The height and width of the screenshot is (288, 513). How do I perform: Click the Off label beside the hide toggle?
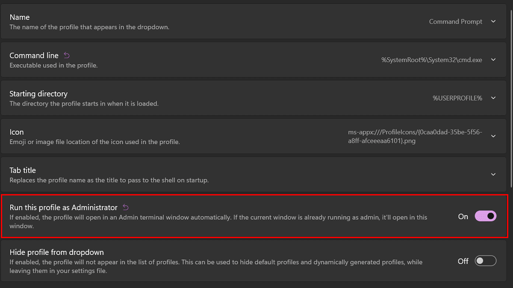[x=463, y=261]
